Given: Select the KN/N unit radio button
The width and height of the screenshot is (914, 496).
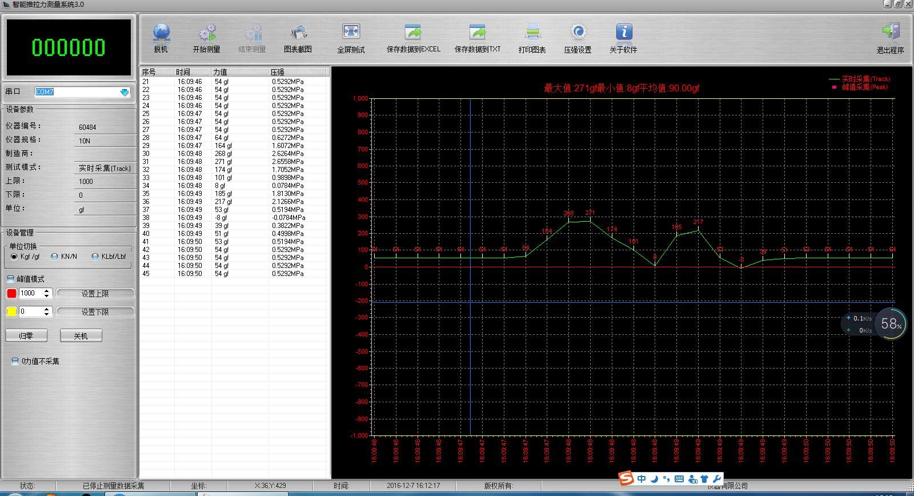Looking at the screenshot, I should pyautogui.click(x=54, y=257).
